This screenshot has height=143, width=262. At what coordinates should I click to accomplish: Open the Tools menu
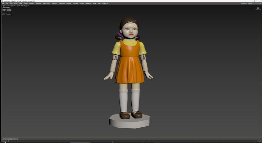tap(11, 3)
